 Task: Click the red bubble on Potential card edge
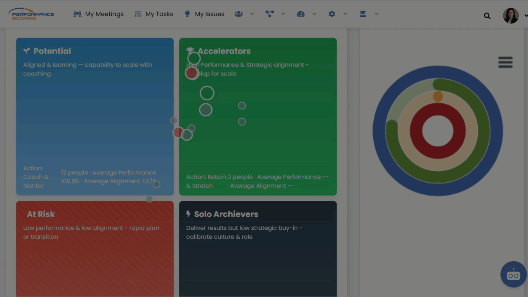pyautogui.click(x=178, y=132)
